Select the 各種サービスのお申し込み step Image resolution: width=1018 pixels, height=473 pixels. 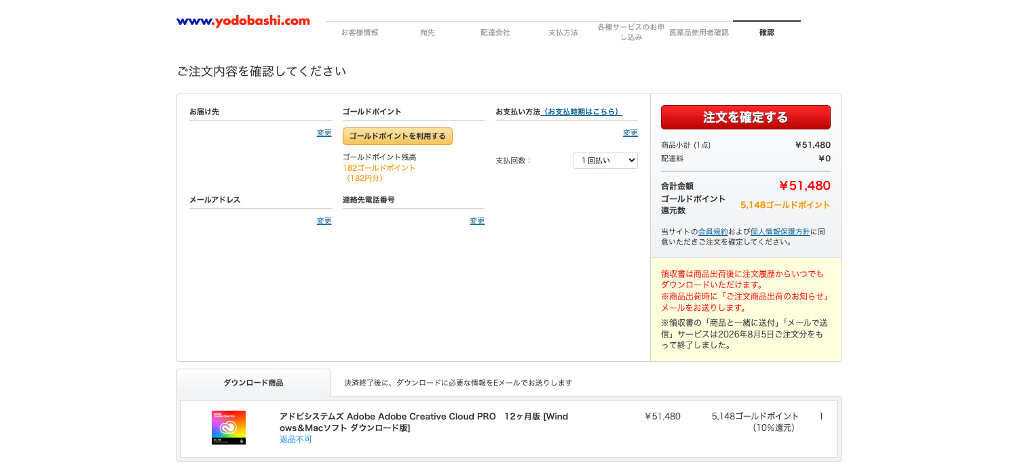point(631,32)
